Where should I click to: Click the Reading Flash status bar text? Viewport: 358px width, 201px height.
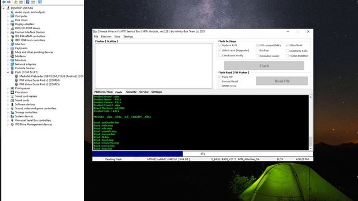click(113, 159)
